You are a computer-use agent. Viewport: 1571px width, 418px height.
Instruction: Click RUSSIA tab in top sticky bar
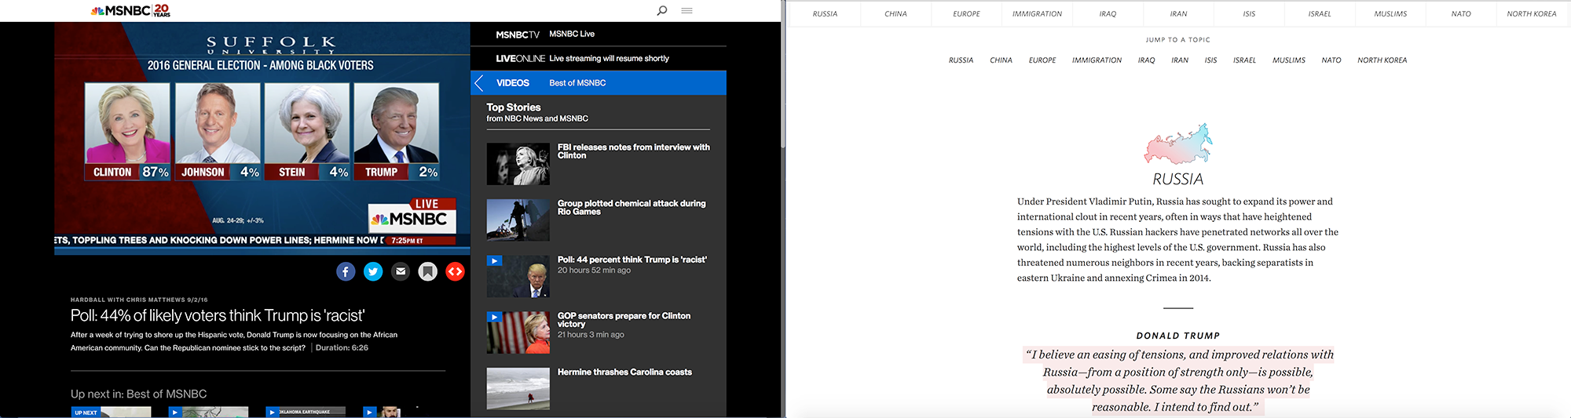(825, 13)
